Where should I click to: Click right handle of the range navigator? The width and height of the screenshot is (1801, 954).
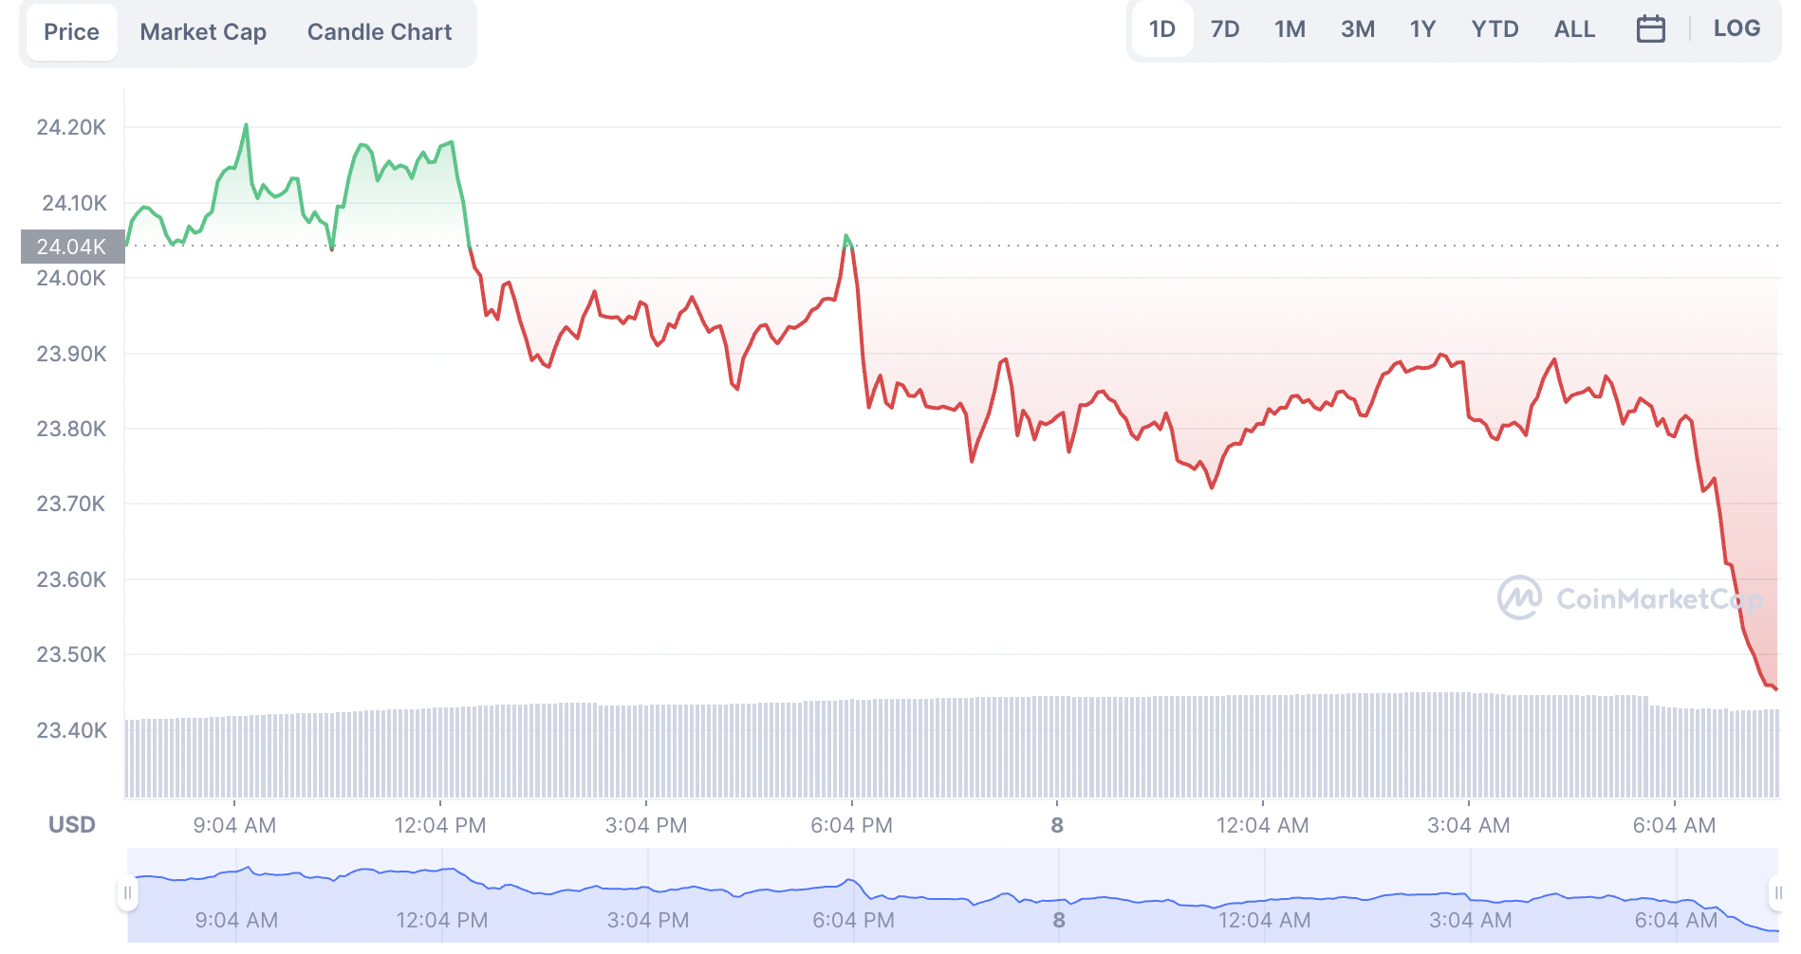(1776, 892)
